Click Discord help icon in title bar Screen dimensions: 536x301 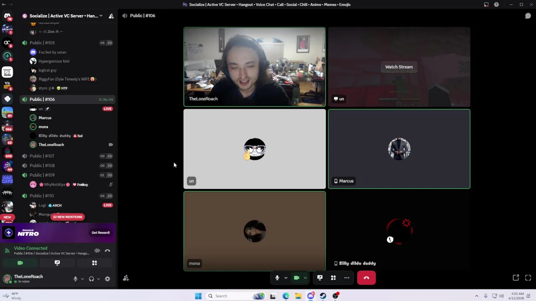point(496,5)
